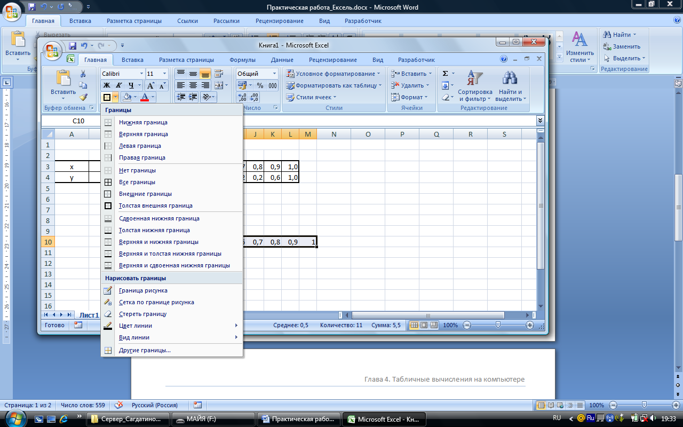Click Excel zoom in plus button
Image resolution: width=683 pixels, height=427 pixels.
[x=530, y=325]
